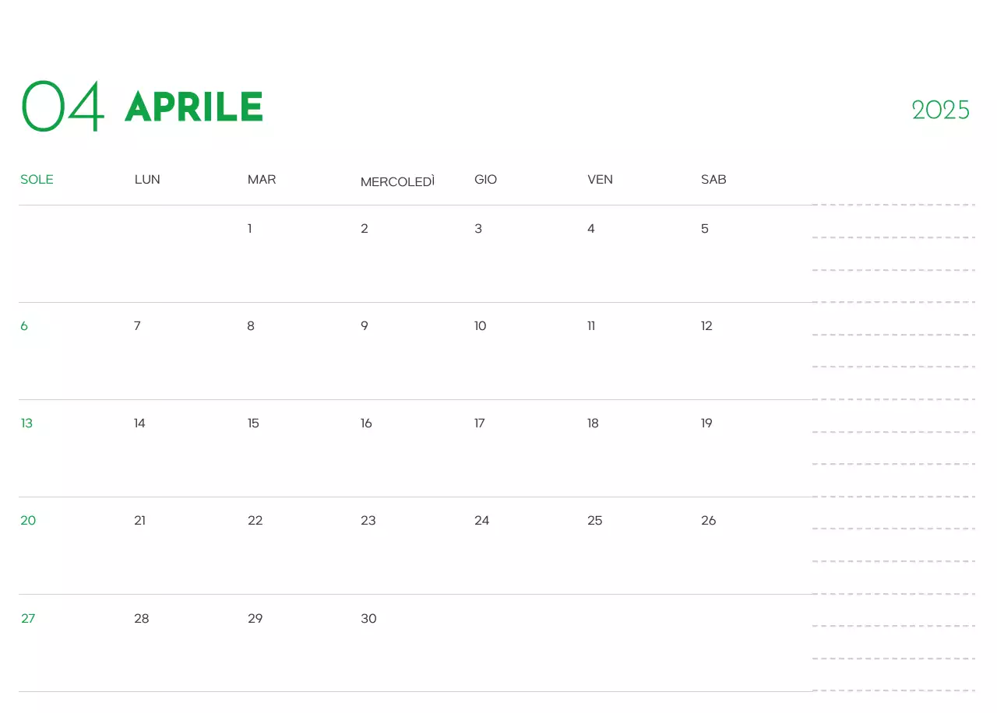The image size is (997, 713).
Task: Select date 22 under MAR
Action: pos(255,521)
